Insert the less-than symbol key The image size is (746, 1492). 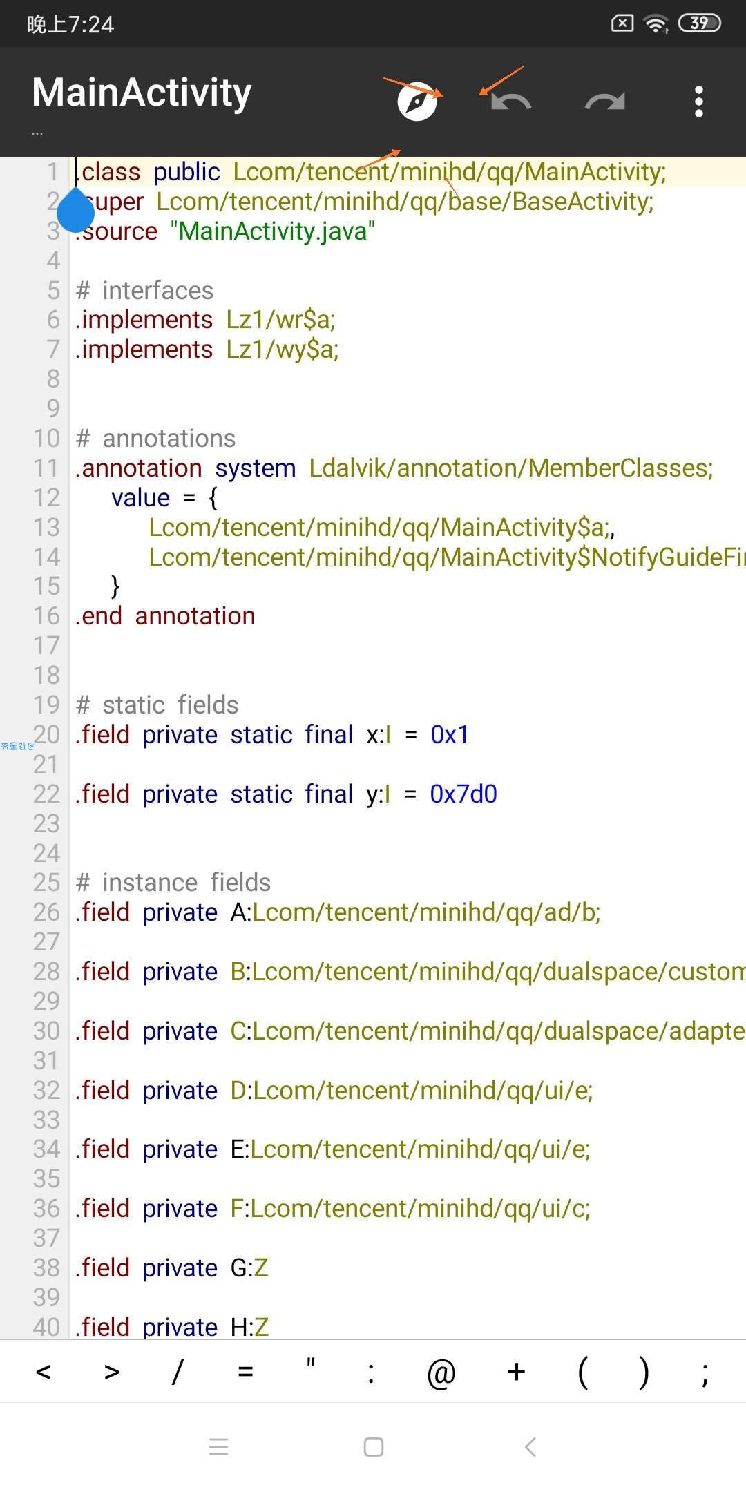click(43, 1372)
